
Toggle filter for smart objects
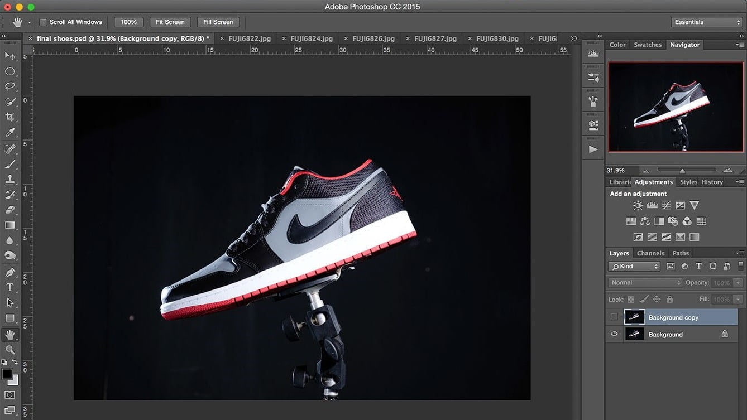(x=726, y=267)
